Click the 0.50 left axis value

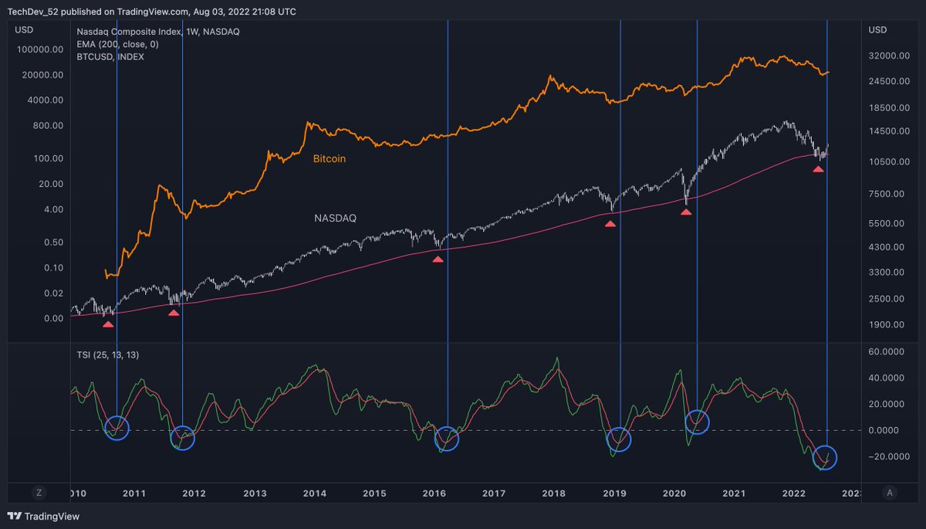[x=53, y=242]
